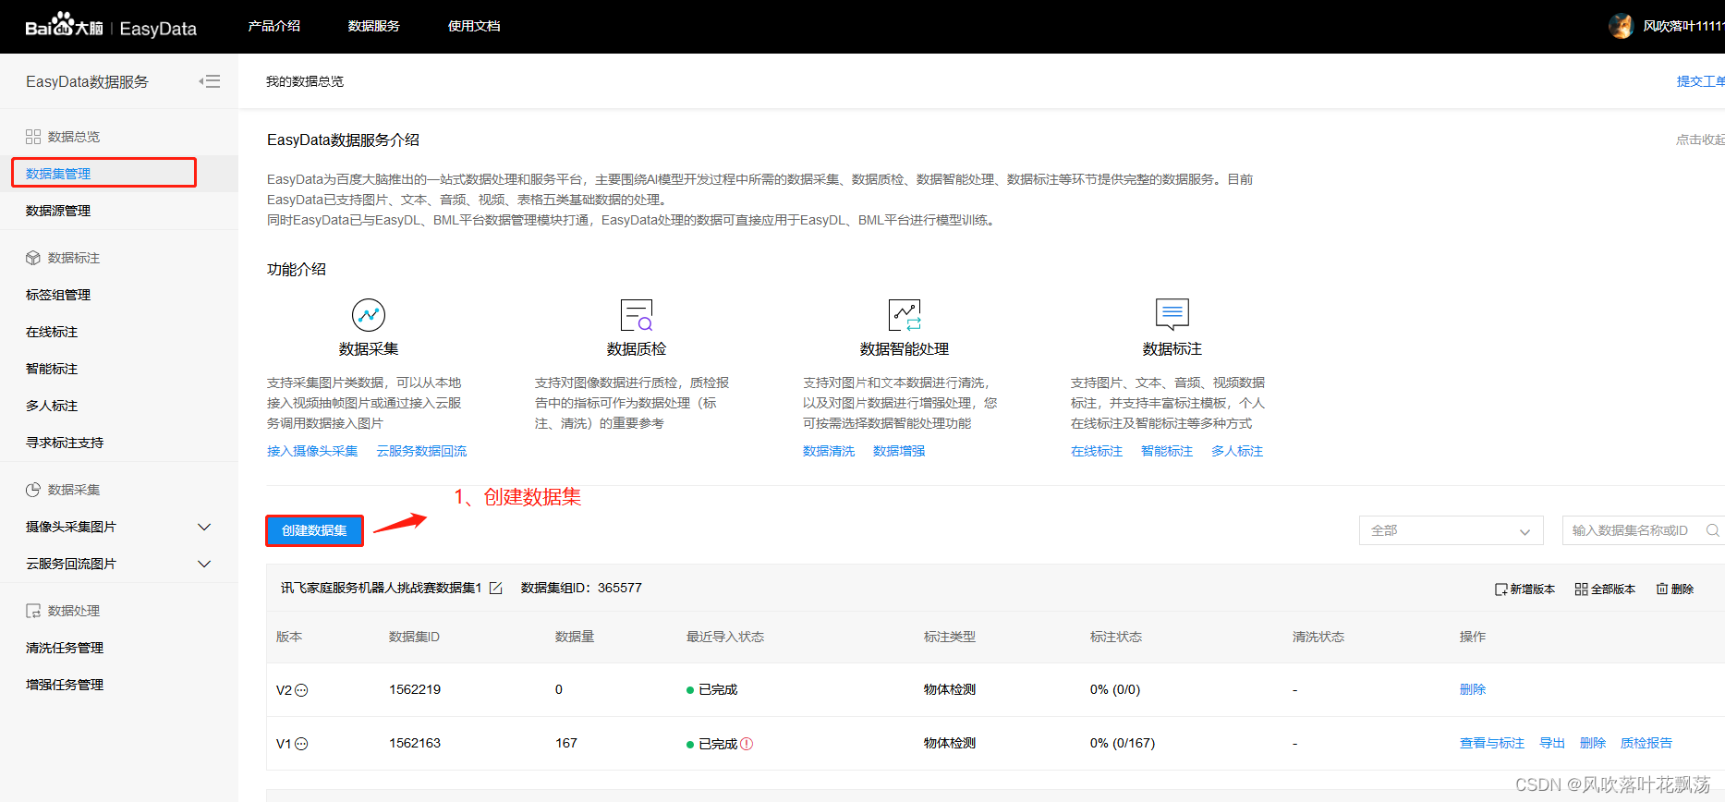Expand 云服务回流图片 sidebar section
The height and width of the screenshot is (802, 1725).
(204, 564)
